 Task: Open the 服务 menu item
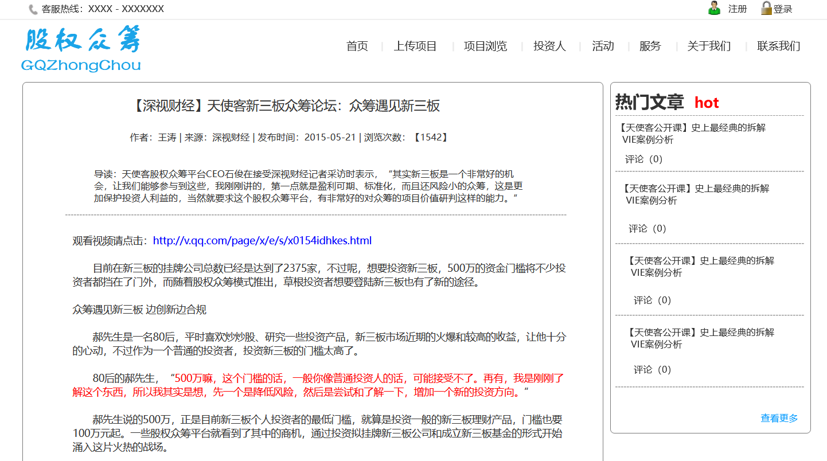[x=650, y=46]
